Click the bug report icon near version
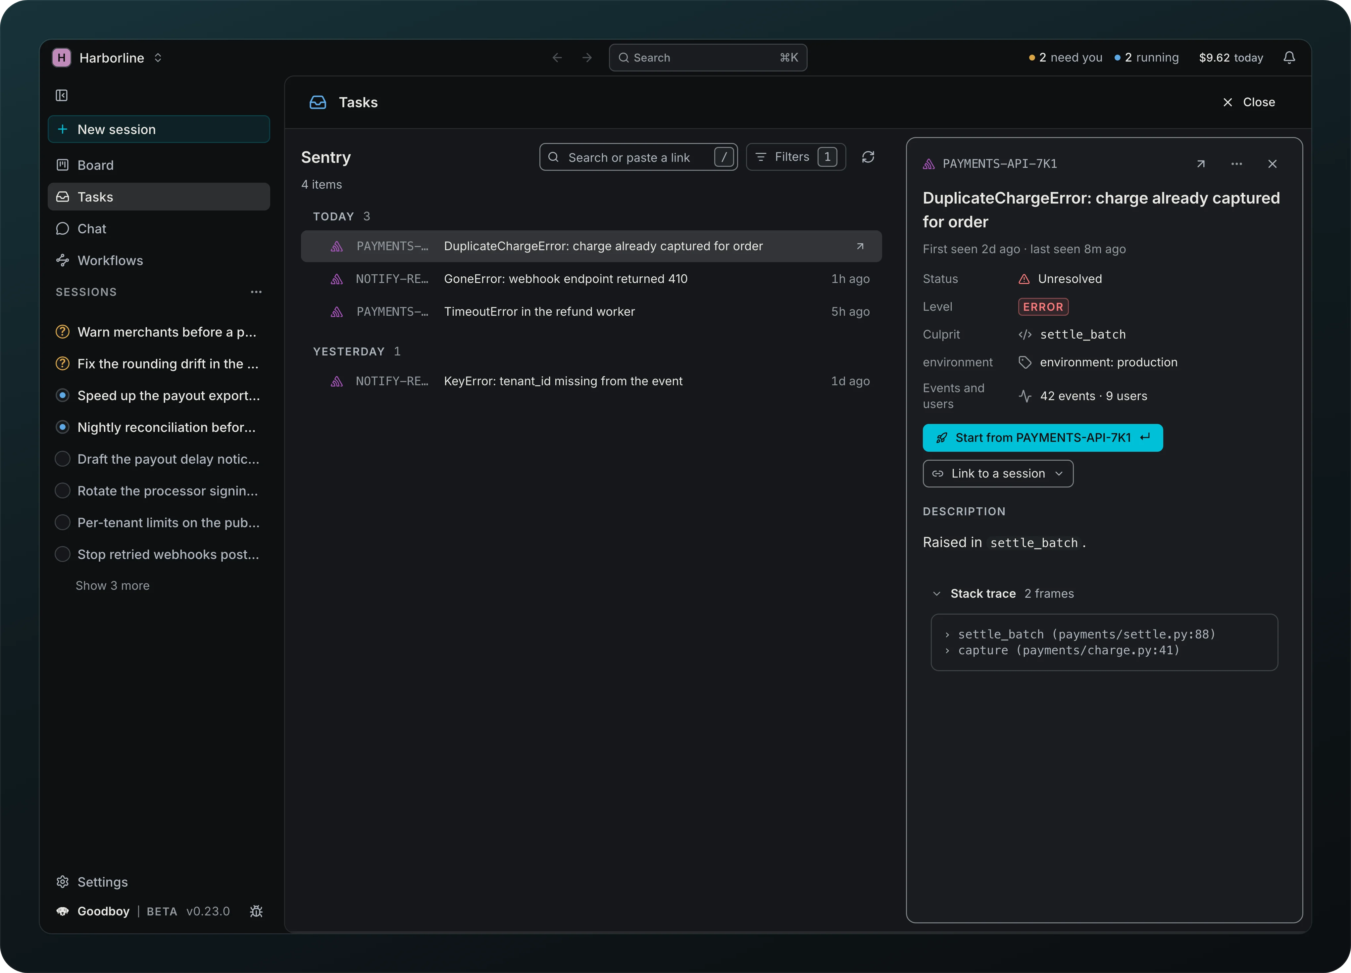The height and width of the screenshot is (973, 1351). pyautogui.click(x=256, y=911)
